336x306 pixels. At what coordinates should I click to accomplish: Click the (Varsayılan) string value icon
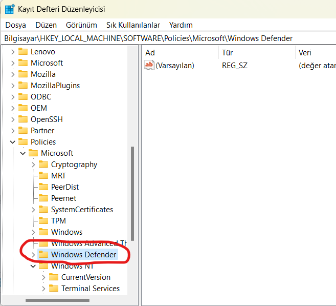(149, 65)
